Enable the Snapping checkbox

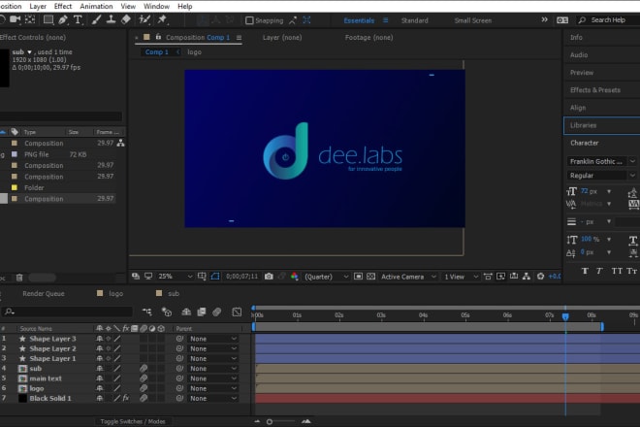click(x=249, y=20)
